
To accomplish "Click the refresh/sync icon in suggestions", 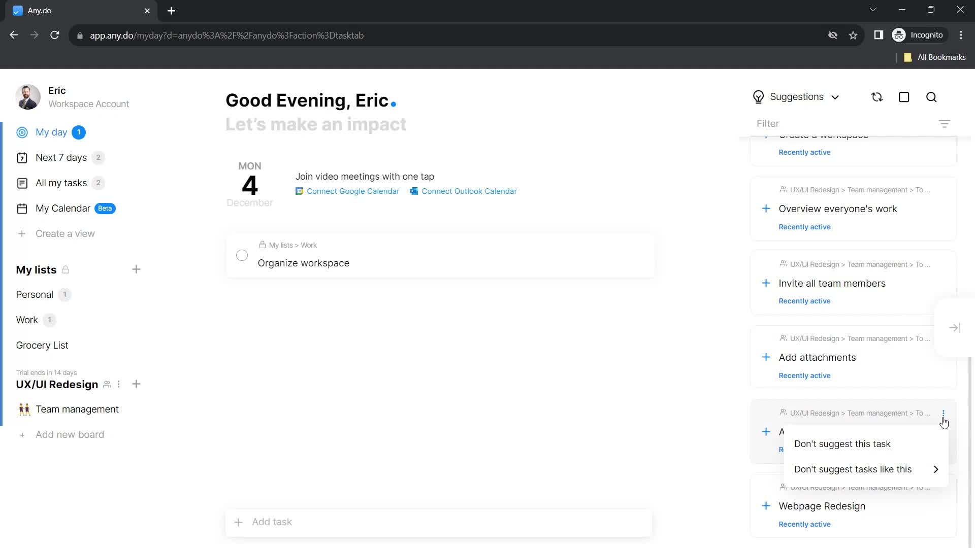I will (877, 96).
